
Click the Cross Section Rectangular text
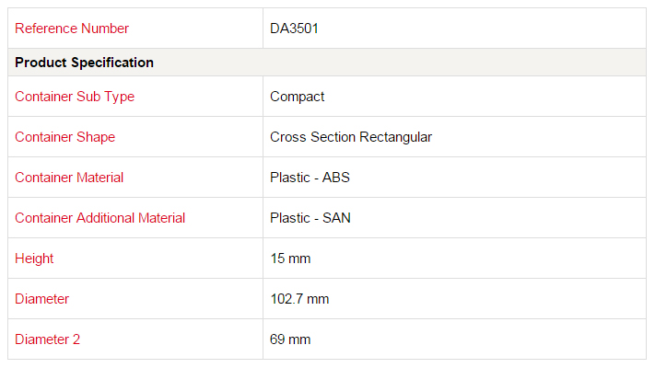point(351,137)
